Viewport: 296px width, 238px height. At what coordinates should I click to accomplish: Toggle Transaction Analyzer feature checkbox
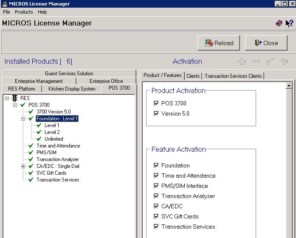click(x=156, y=196)
